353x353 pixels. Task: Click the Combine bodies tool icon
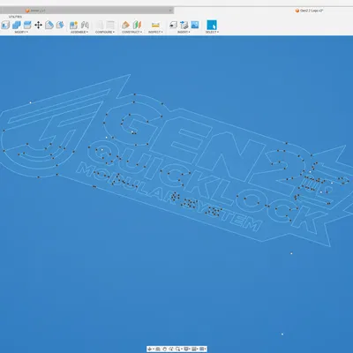[x=17, y=25]
